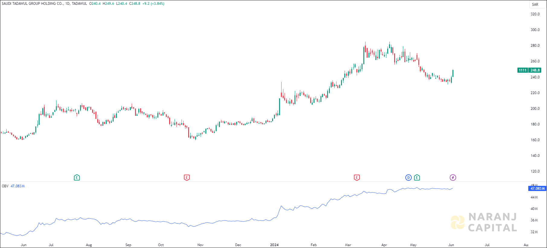Open the red earnings marker near late October

click(187, 178)
